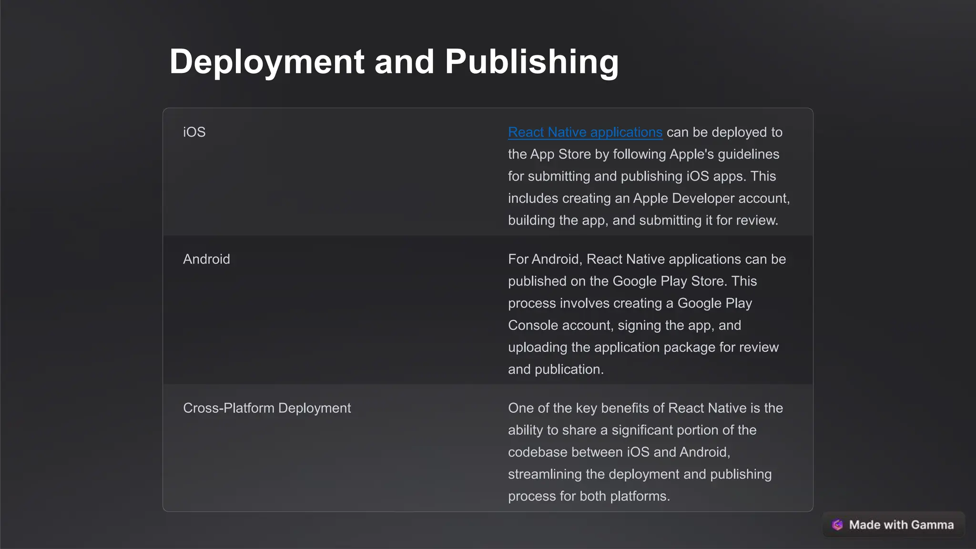Screen dimensions: 976x549
Task: Click the Deployment and Publishing heading
Action: pos(394,62)
